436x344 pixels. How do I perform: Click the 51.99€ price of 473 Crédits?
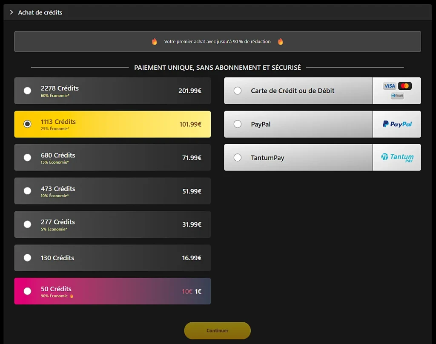[192, 191]
